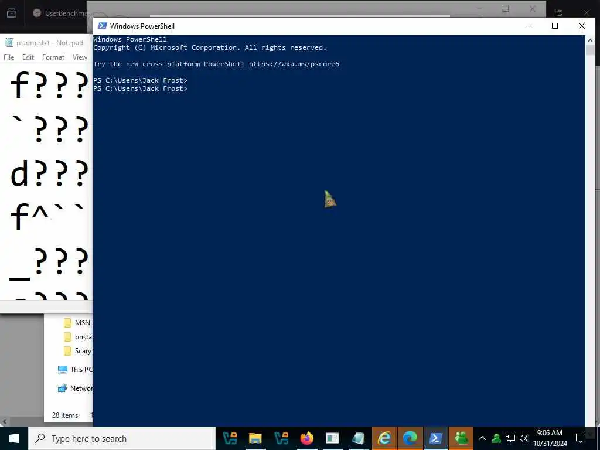Focus the Type here to search box
600x450 pixels.
pyautogui.click(x=122, y=438)
